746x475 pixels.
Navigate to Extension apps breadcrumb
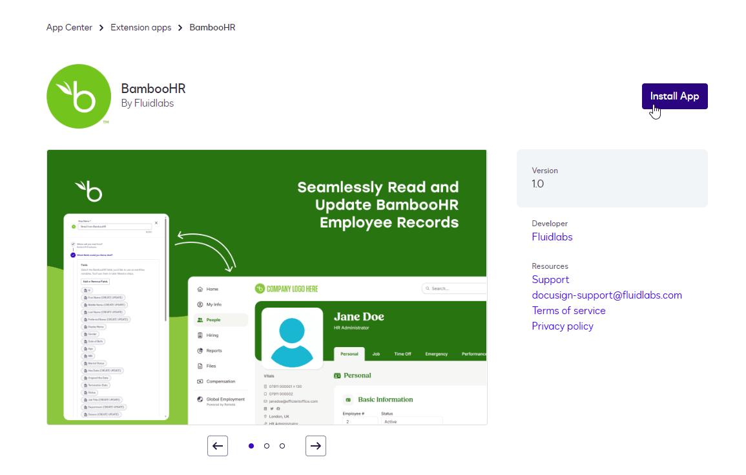click(141, 28)
